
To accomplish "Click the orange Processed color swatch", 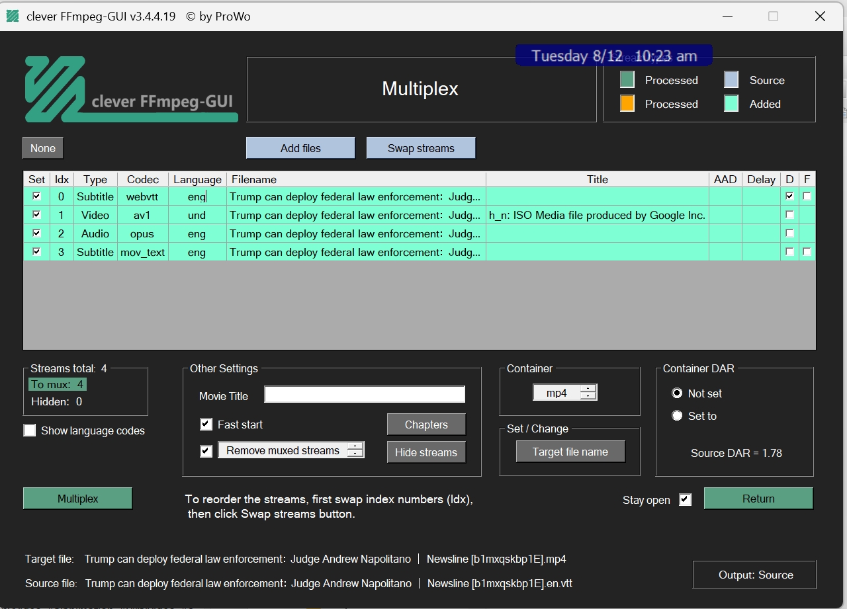I will 627,104.
